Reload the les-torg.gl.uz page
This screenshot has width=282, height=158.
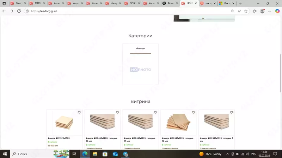[19, 11]
